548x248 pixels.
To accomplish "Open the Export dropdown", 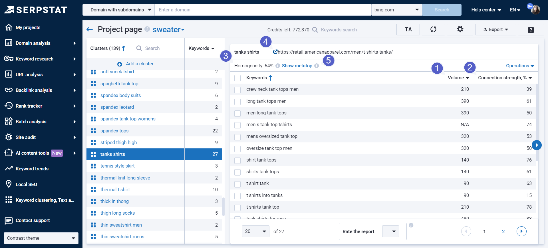I will 495,29.
